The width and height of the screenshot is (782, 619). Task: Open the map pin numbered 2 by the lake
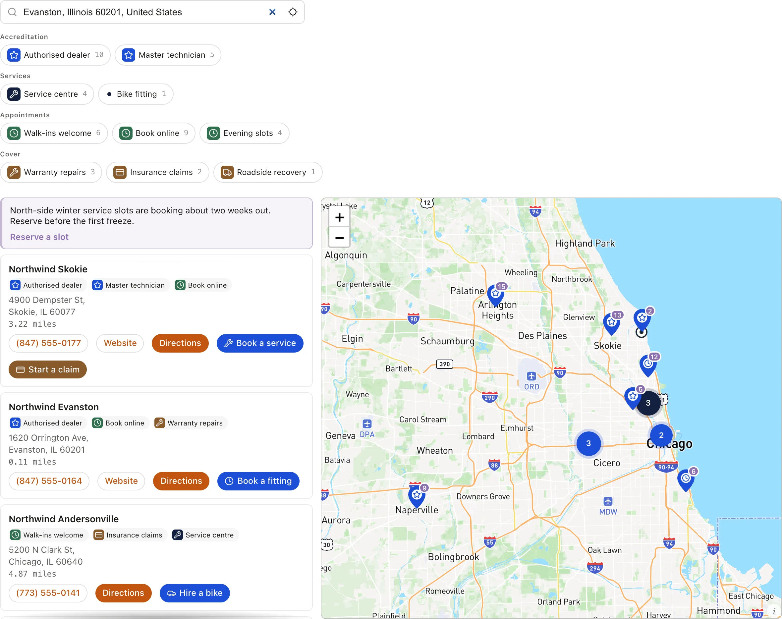point(642,319)
